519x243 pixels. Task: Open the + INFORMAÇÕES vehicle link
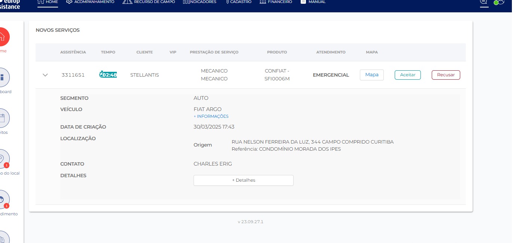(x=211, y=116)
